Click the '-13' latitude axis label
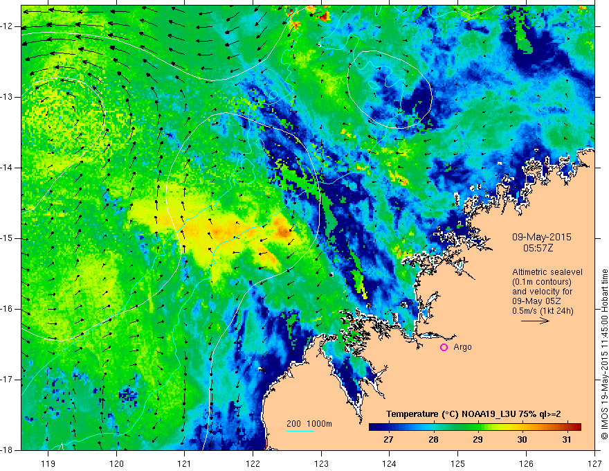This screenshot has height=471, width=609. (x=7, y=97)
